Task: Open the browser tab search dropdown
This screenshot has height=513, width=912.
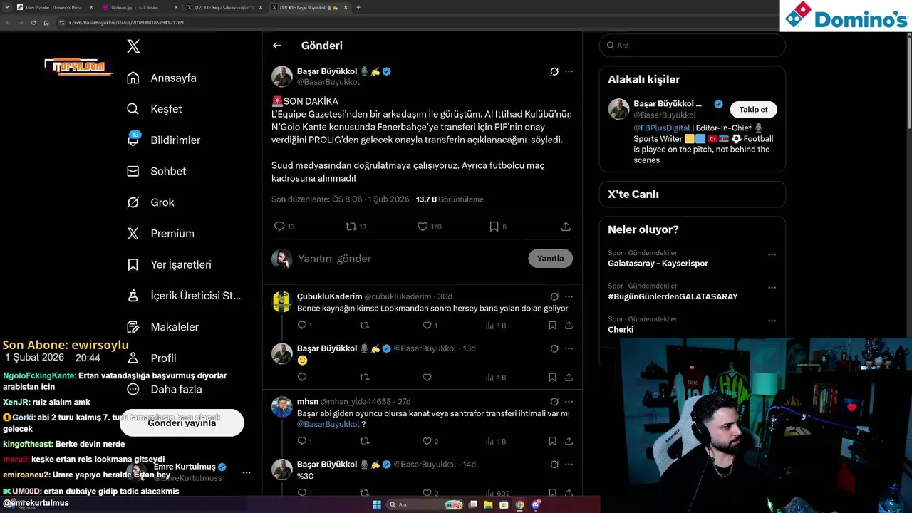Action: tap(6, 7)
